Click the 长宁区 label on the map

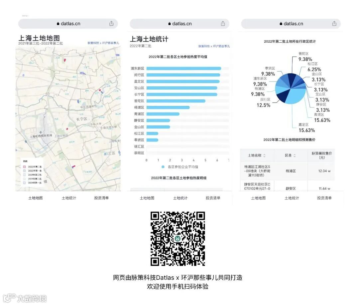click(x=82, y=119)
